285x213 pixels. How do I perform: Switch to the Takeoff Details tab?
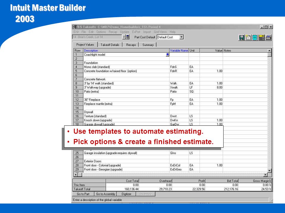tap(110, 45)
